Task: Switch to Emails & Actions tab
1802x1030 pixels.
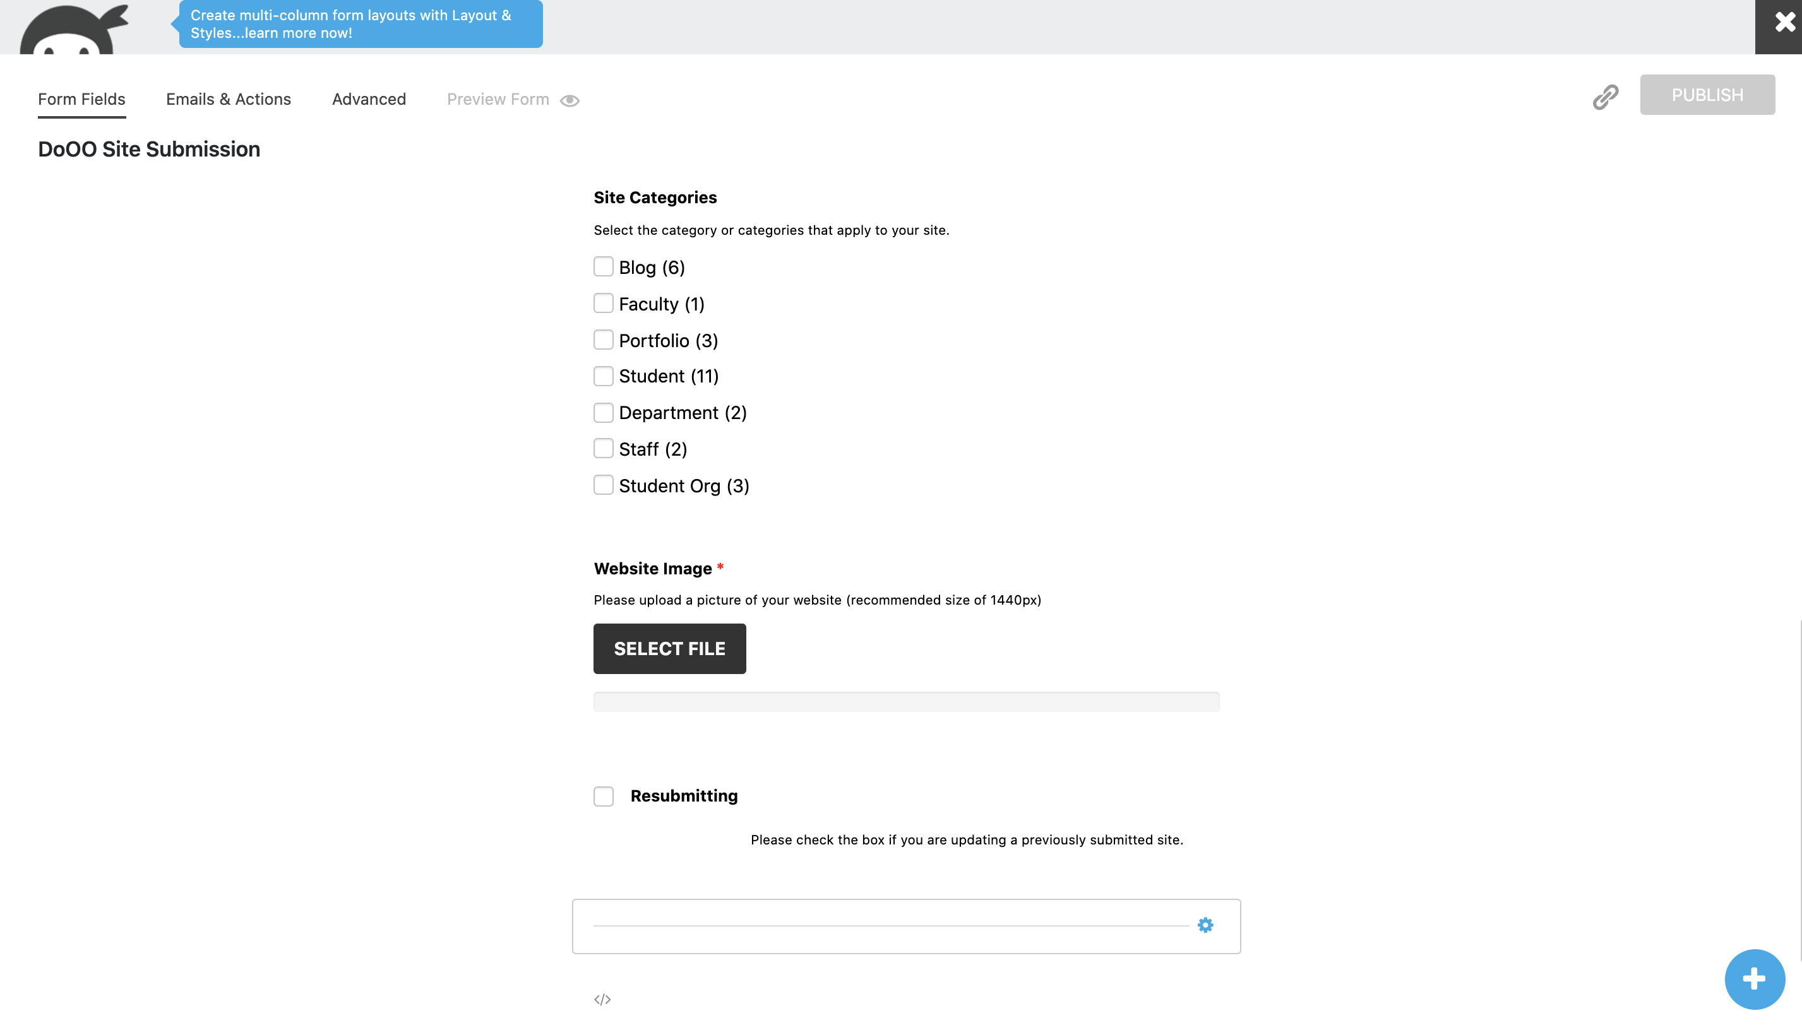Action: coord(229,99)
